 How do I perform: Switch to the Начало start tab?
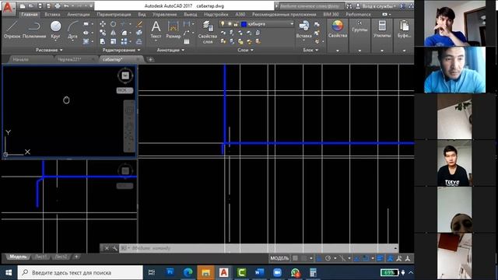(21, 59)
